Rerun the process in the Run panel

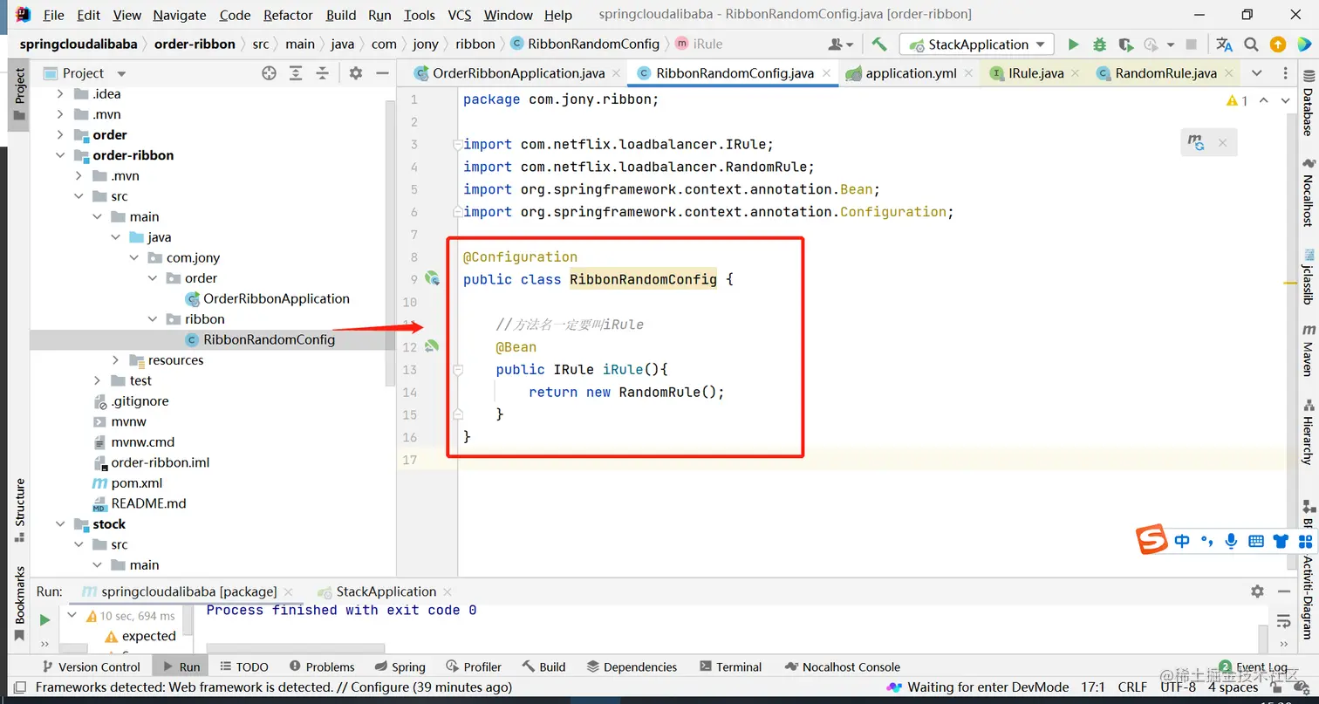click(x=44, y=619)
